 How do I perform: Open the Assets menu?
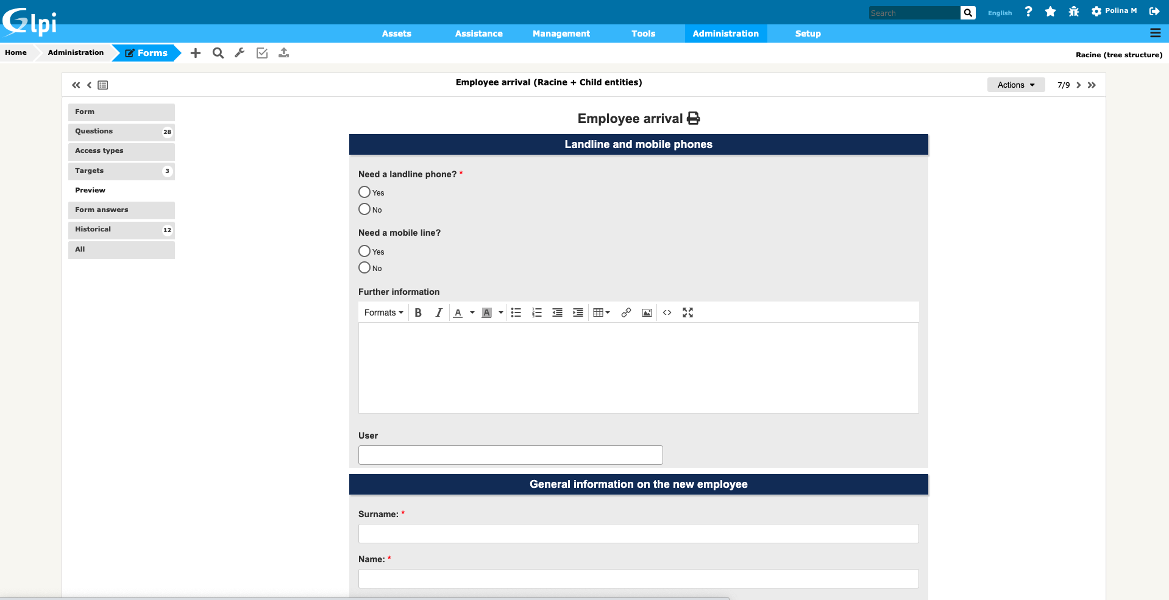(x=397, y=34)
